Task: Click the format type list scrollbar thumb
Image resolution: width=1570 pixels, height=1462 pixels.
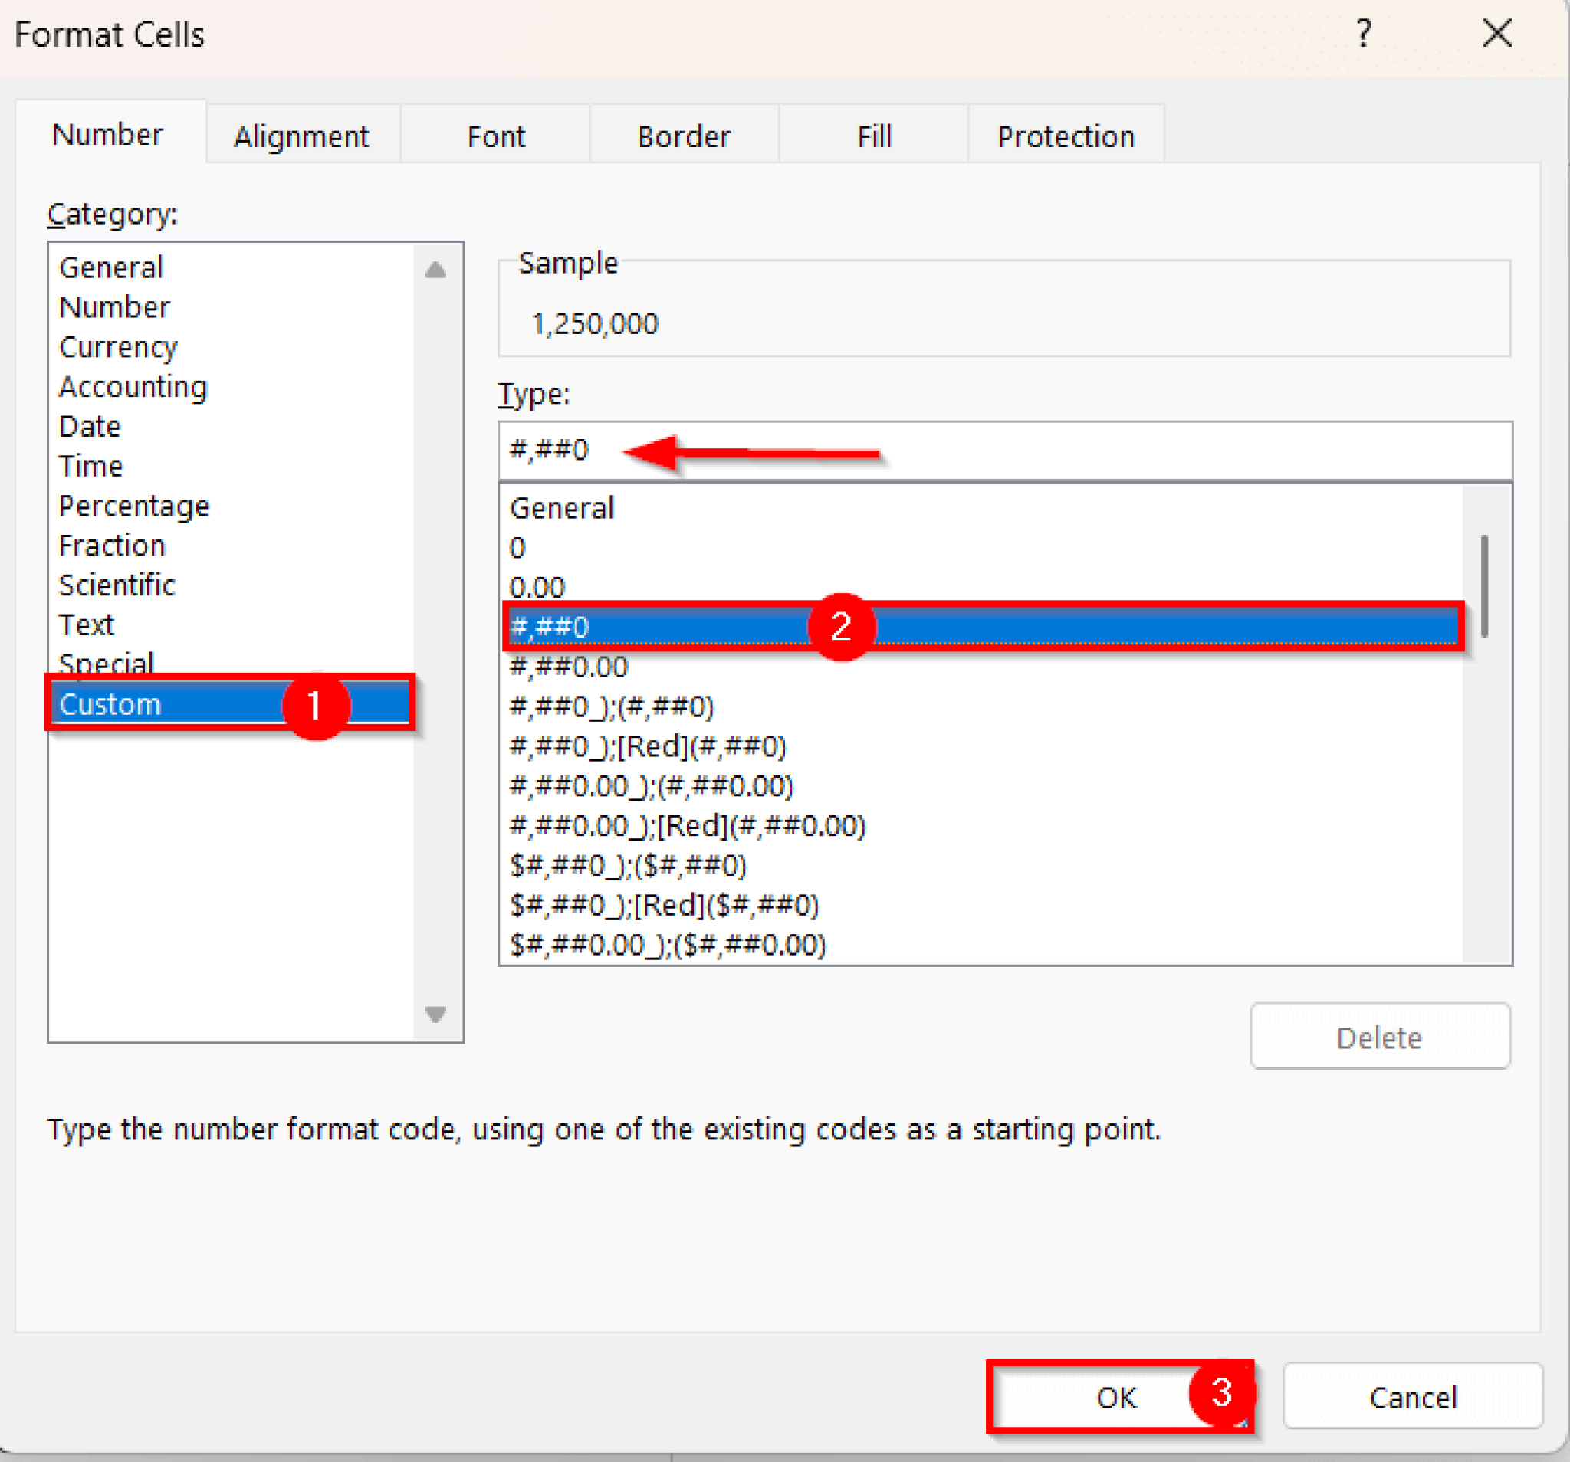Action: coord(1484,585)
